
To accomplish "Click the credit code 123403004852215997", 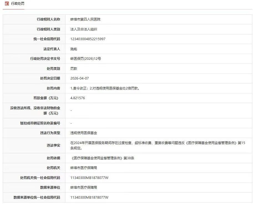I will (87, 39).
